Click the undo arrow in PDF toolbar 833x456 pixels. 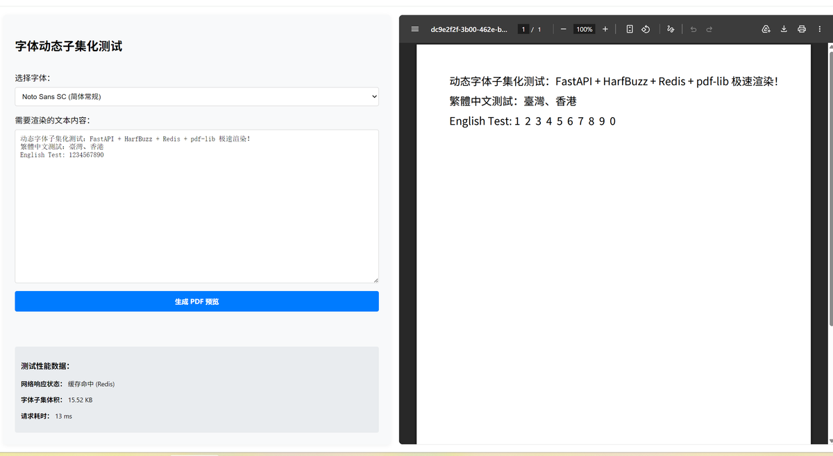[x=693, y=29]
